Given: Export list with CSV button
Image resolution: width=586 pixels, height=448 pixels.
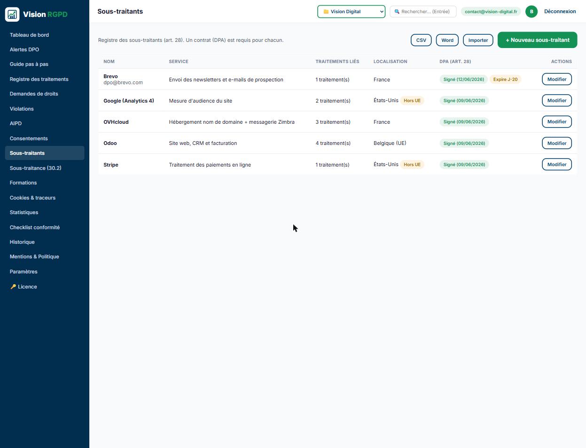Looking at the screenshot, I should pos(421,40).
